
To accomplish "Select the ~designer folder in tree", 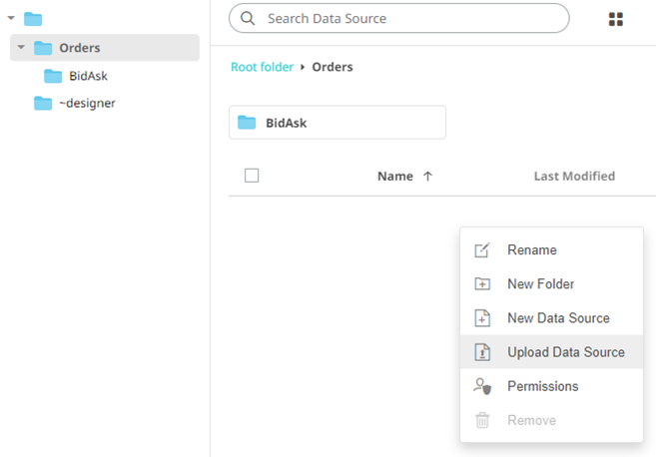I will coord(86,103).
